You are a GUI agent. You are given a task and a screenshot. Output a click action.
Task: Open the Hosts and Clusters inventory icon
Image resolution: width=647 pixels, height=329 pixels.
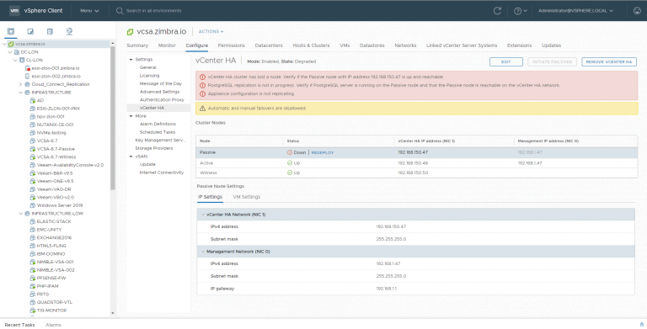click(11, 31)
